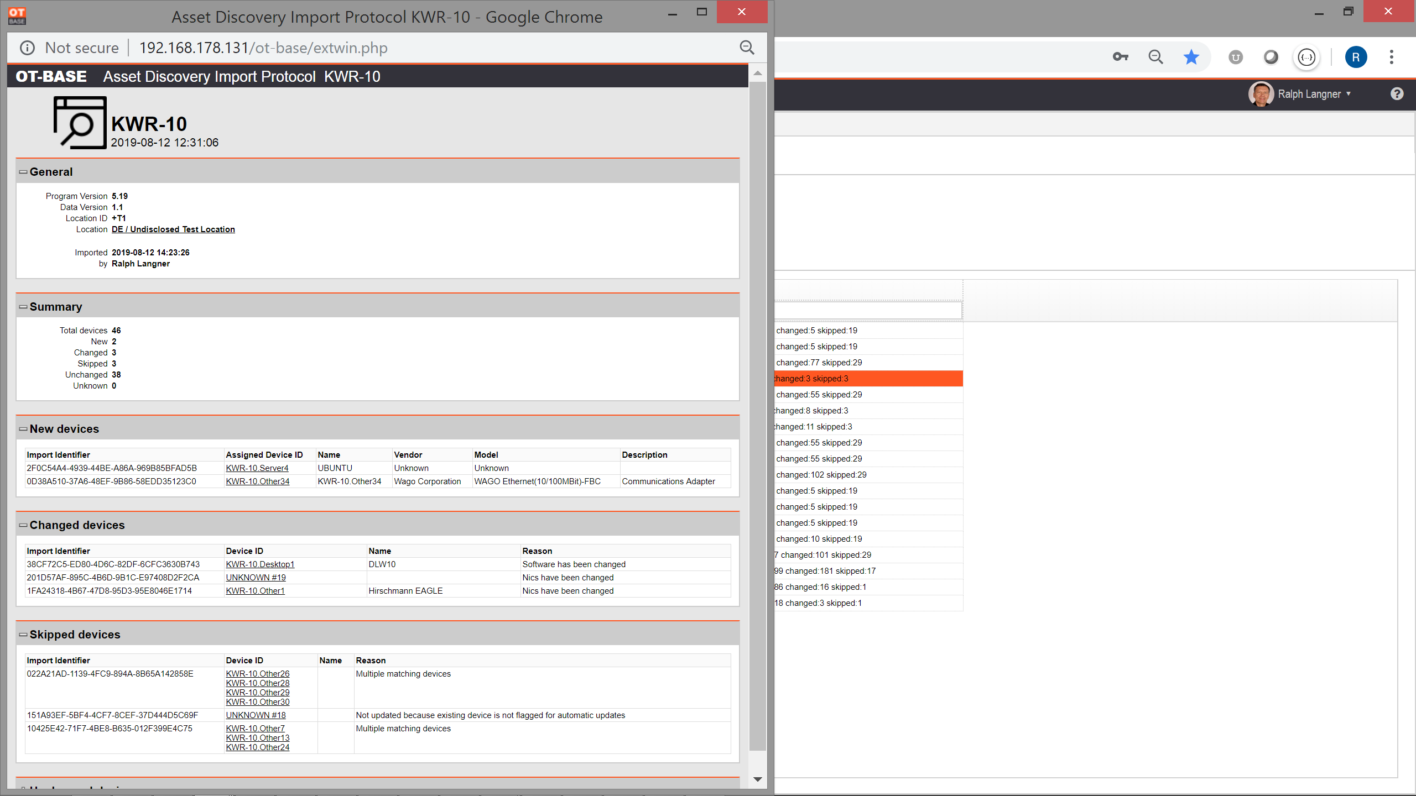Open the KWR-10.Other28 device link
This screenshot has width=1416, height=796.
pyautogui.click(x=258, y=683)
